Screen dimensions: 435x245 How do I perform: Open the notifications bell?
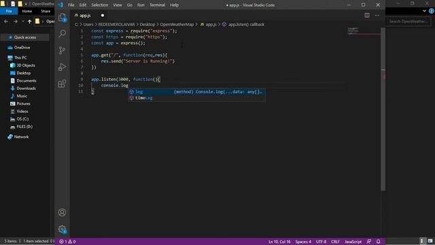point(378,242)
